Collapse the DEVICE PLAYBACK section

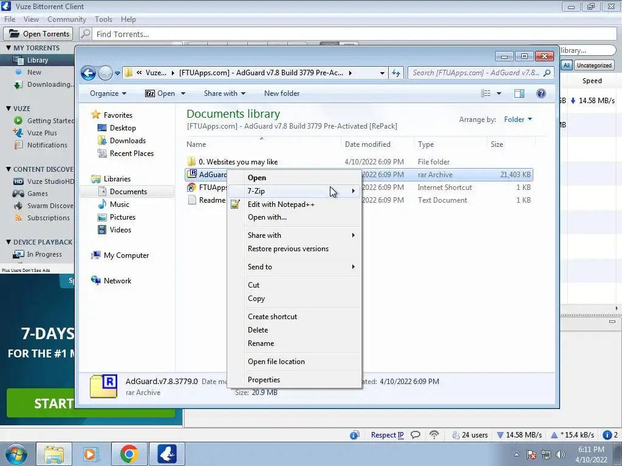[x=9, y=242]
